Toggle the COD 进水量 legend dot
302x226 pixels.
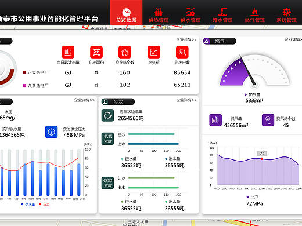(122, 202)
